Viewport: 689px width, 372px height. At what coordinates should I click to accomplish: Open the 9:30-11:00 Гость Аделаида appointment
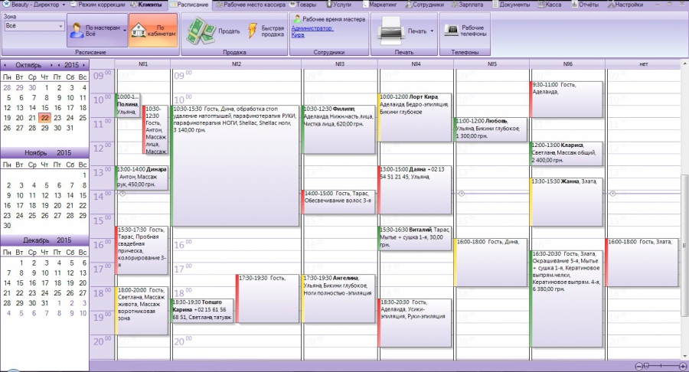[x=566, y=99]
